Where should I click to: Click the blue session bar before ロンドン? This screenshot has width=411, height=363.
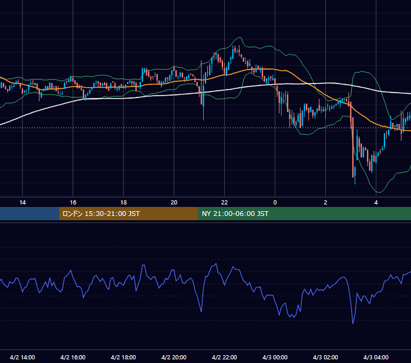point(30,214)
